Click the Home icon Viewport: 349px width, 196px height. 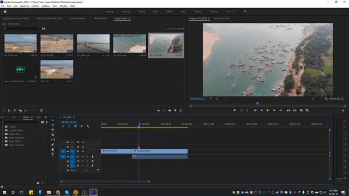(x=5, y=11)
